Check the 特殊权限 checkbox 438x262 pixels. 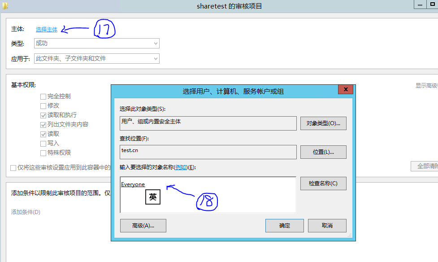pyautogui.click(x=43, y=153)
